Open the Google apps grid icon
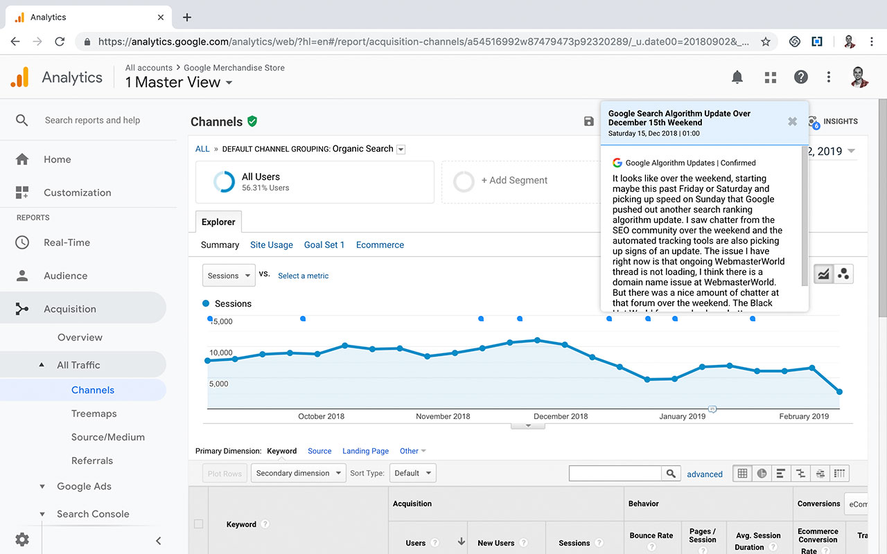Image resolution: width=887 pixels, height=554 pixels. [x=770, y=78]
